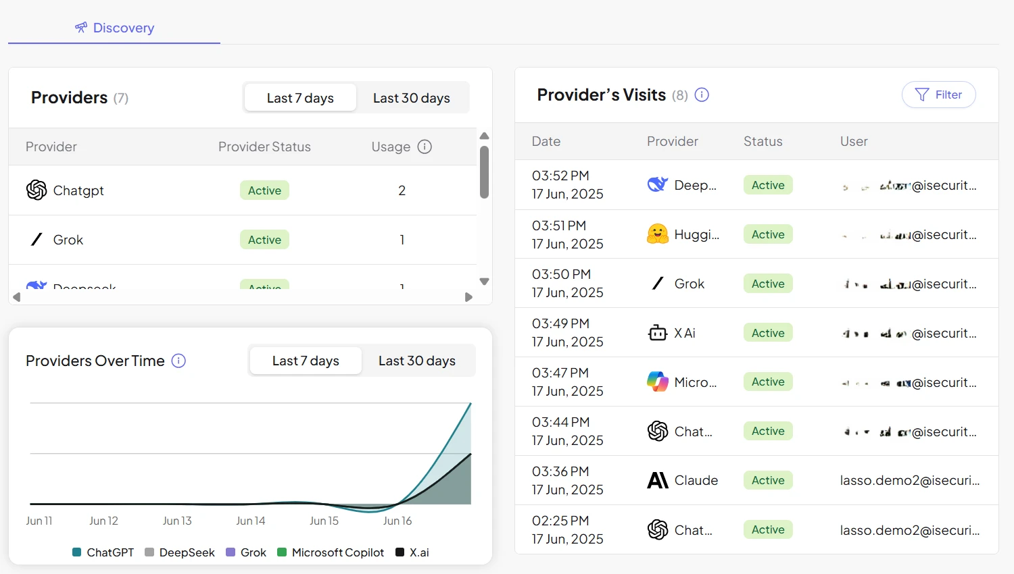
Task: Click the Claude icon in Provider's Visits
Action: pyautogui.click(x=656, y=479)
